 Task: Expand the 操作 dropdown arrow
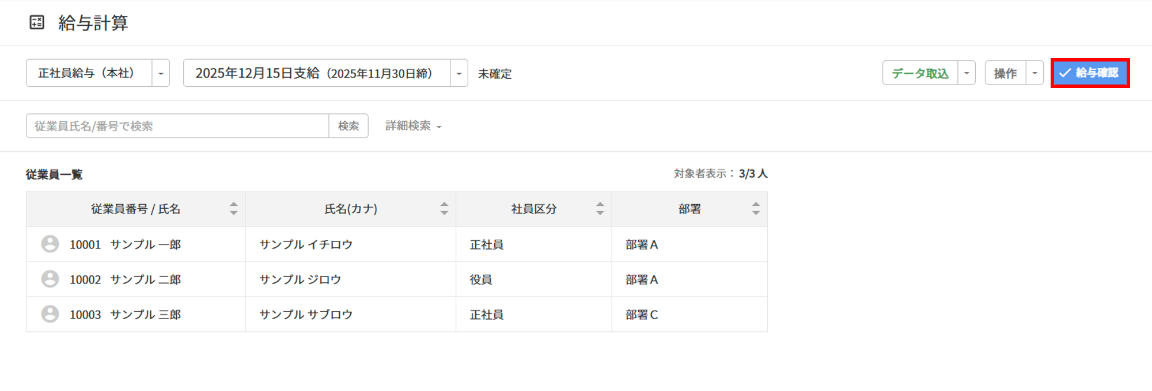(1034, 74)
